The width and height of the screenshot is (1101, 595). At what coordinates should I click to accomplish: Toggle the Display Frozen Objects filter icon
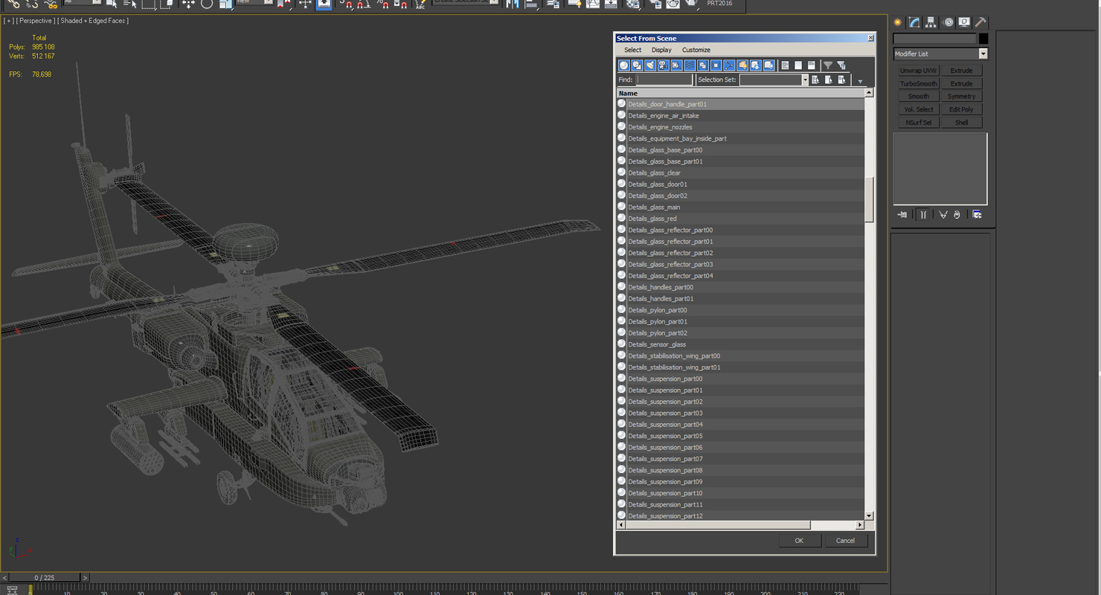tap(756, 65)
